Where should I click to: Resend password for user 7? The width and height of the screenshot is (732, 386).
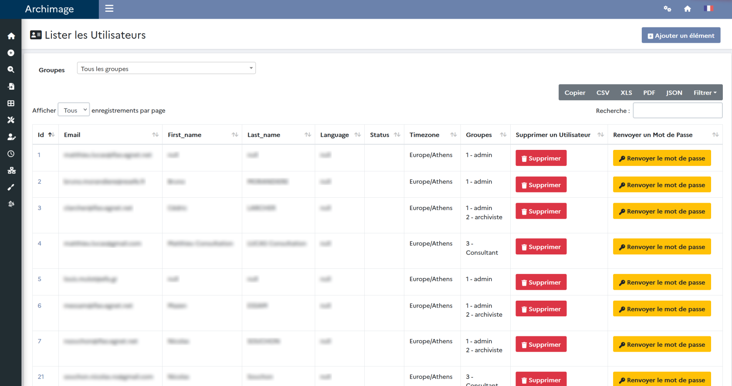tap(662, 344)
